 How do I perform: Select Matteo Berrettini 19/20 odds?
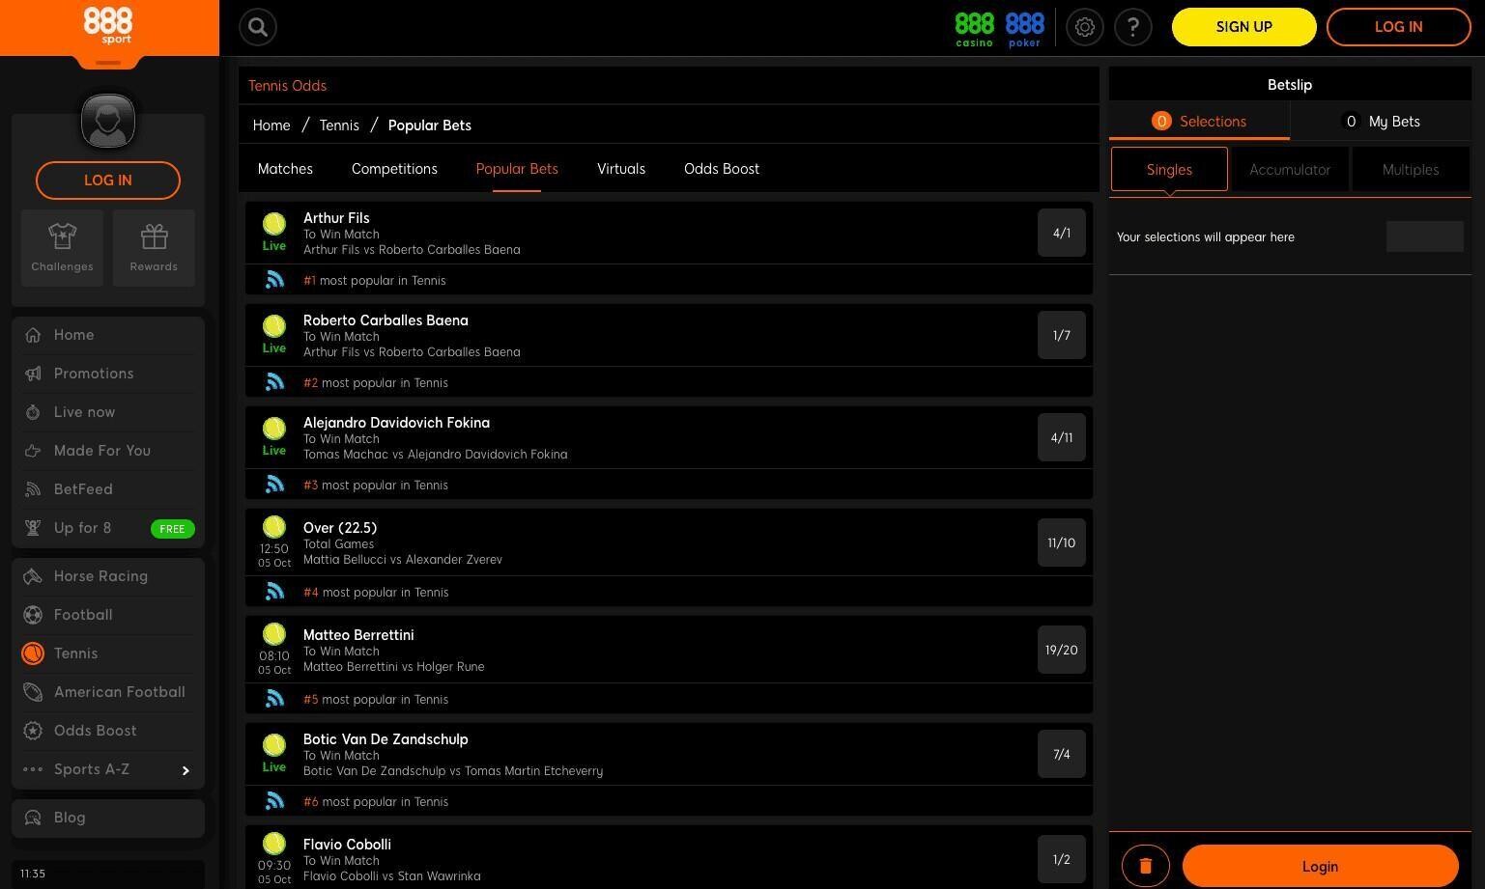(1062, 650)
